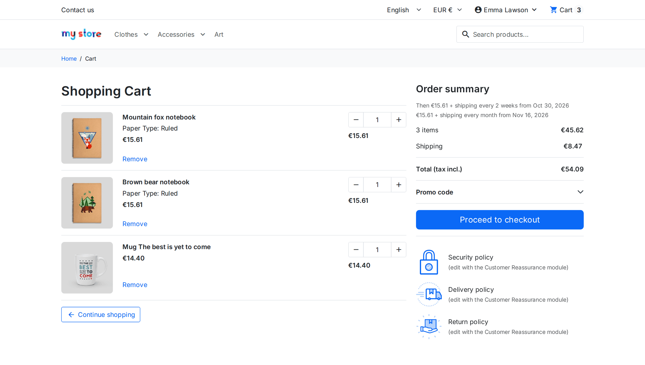Viewport: 645px width, 365px height.
Task: Expand the Promo code section
Action: (500, 192)
